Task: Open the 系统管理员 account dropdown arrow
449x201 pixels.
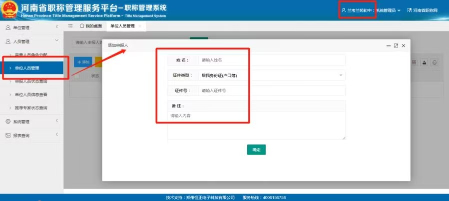Action: 399,10
